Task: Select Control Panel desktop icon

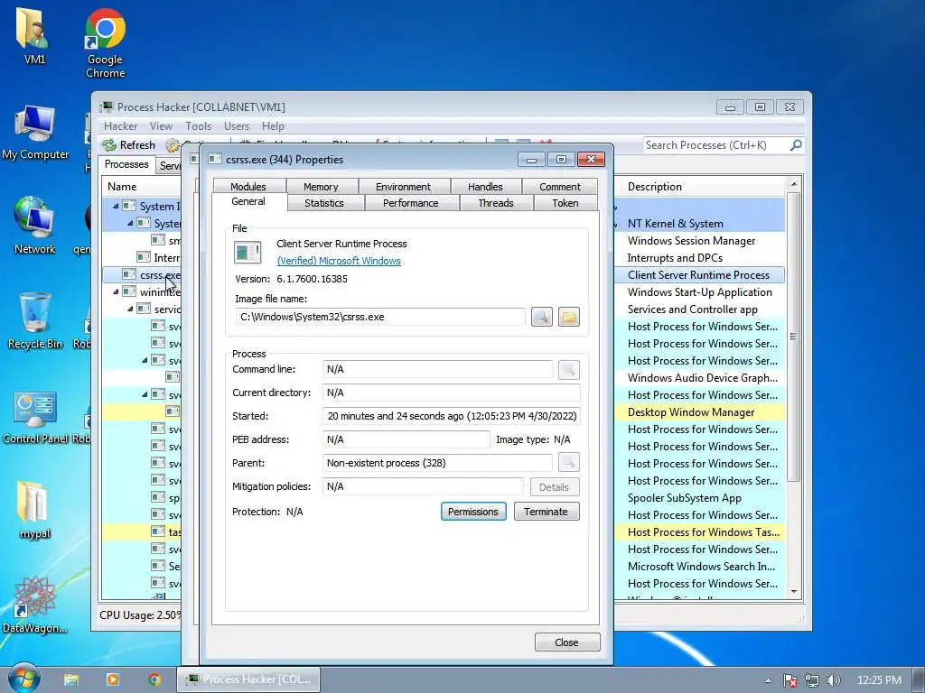Action: click(x=35, y=417)
